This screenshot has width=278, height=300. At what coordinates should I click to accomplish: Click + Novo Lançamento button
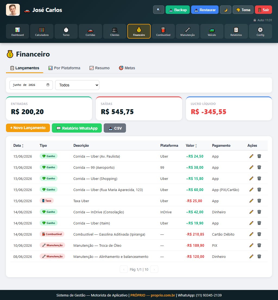click(x=28, y=128)
